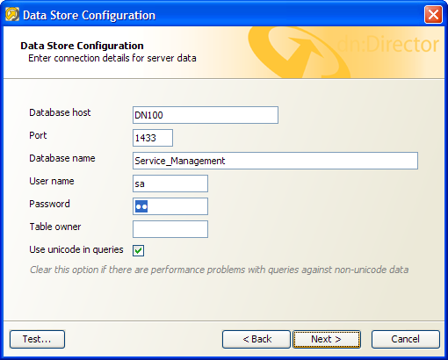This screenshot has width=448, height=360.
Task: Select the Database name field with Service_Management
Action: 275,161
